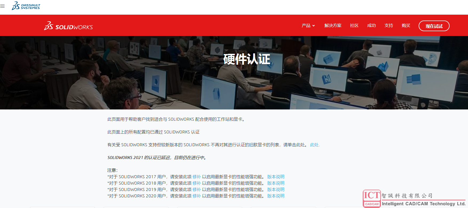The image size is (468, 208).
Task: Click the SOLIDWORKS logo
Action: coord(68,26)
